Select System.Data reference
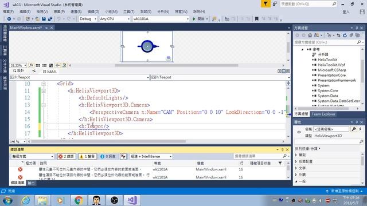This screenshot has height=206, width=367. (327, 96)
